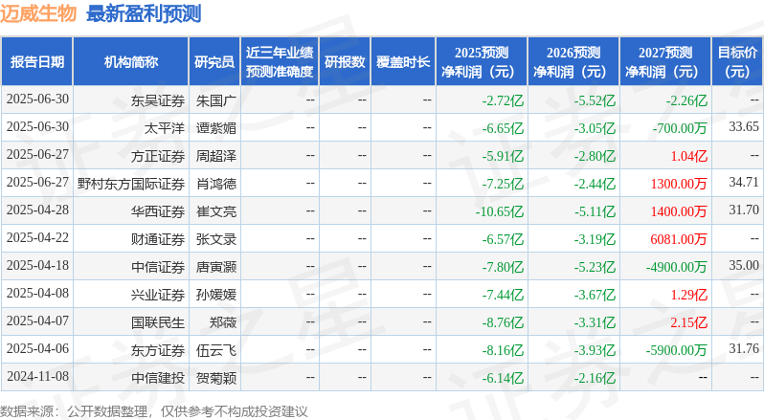Click target price 34.71
Screen dimensions: 764x420
[x=744, y=183]
